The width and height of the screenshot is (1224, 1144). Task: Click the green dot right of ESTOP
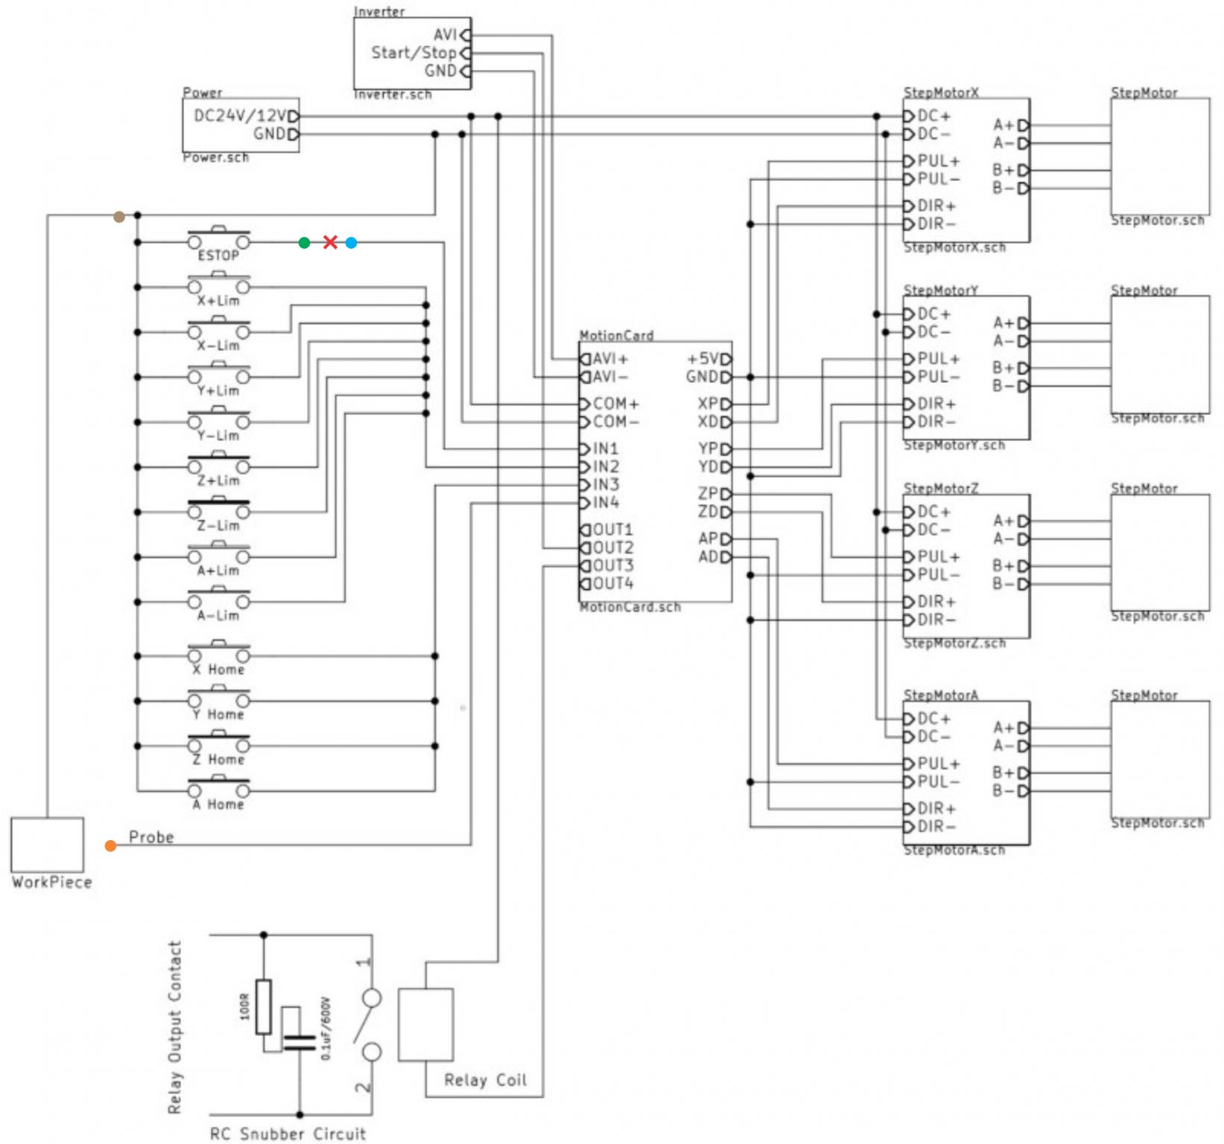(304, 242)
